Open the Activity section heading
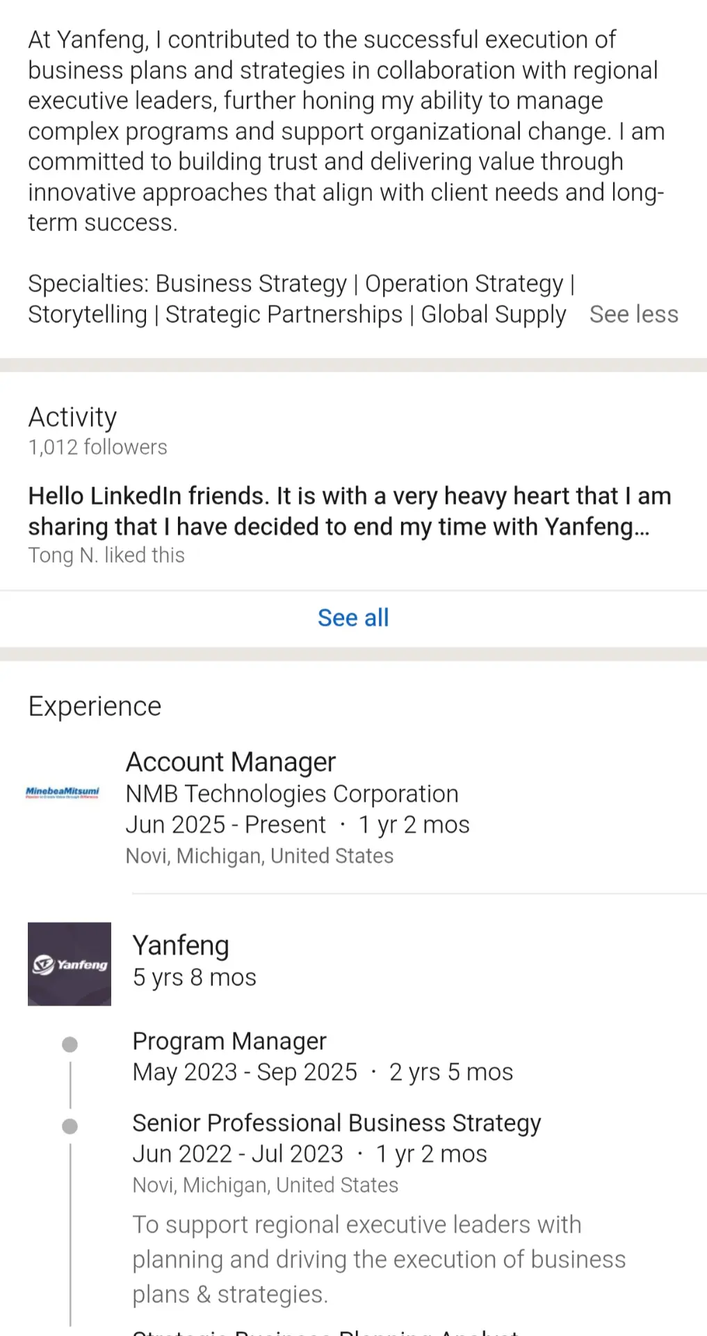The image size is (707, 1336). pyautogui.click(x=72, y=417)
